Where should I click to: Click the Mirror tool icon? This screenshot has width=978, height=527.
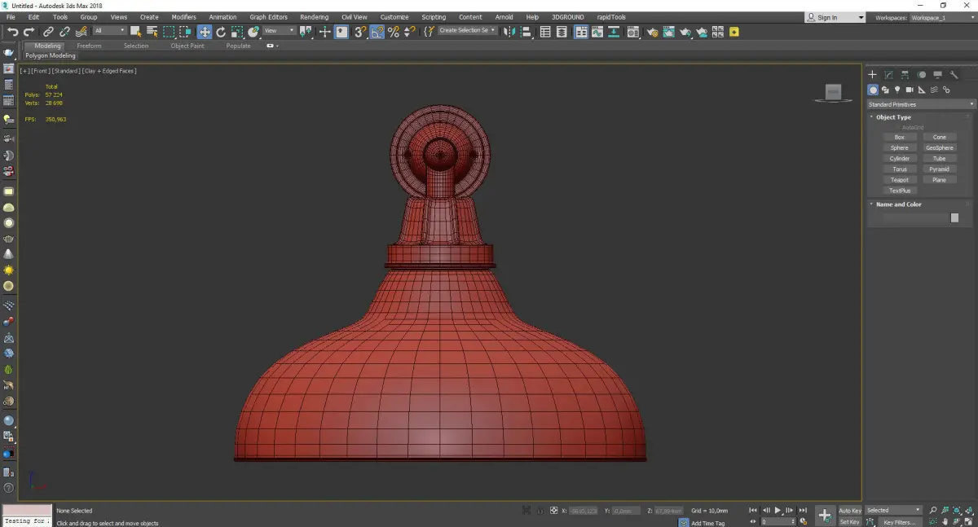509,32
